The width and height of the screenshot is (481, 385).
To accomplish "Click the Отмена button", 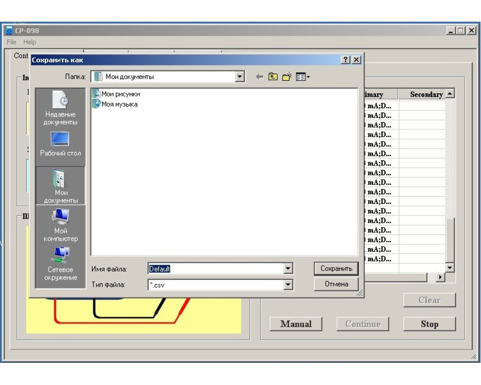I will (336, 284).
